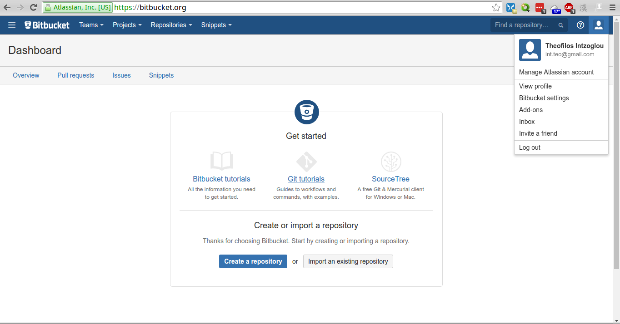Click the open book tutorials icon
Viewport: 620px width, 324px height.
pos(222,161)
